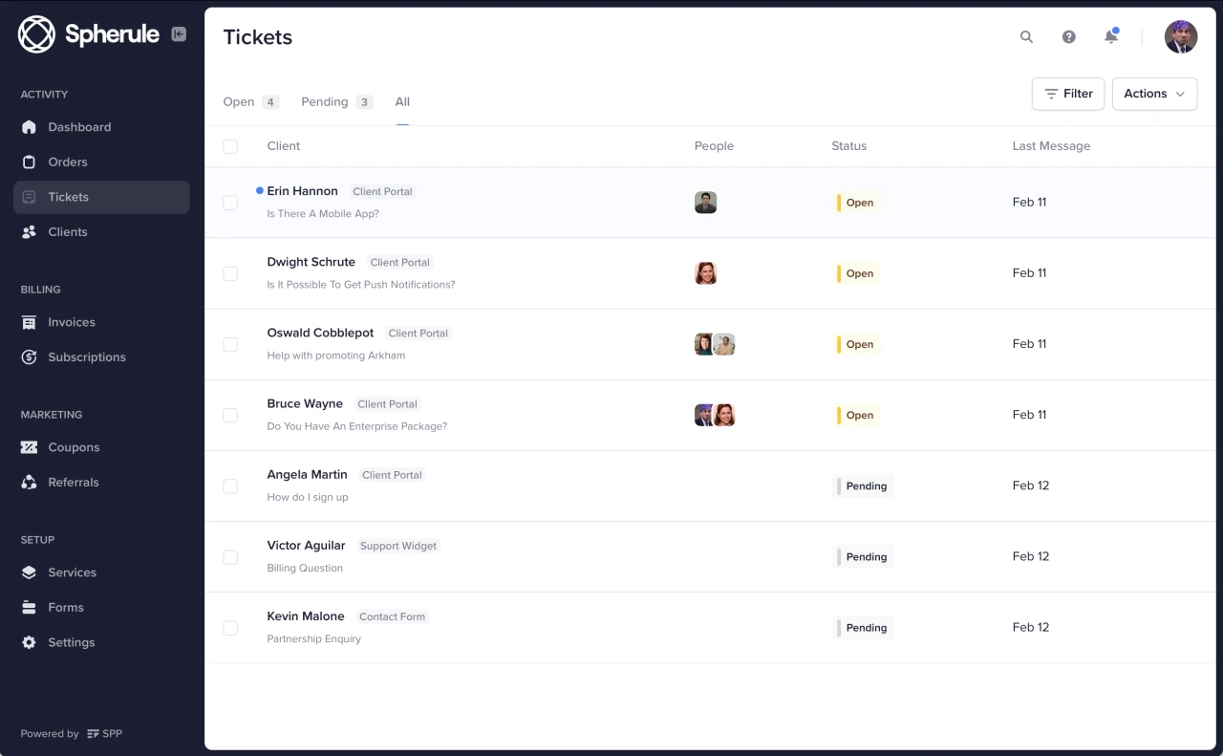Open the Actions dropdown
Screen dimensions: 1223x756
click(1154, 94)
